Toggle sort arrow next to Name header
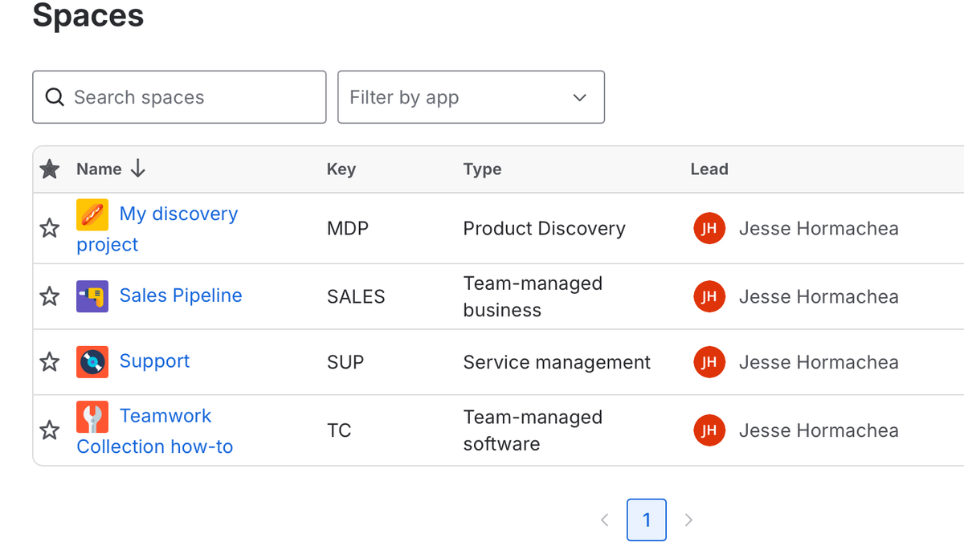This screenshot has width=964, height=542. (x=138, y=169)
